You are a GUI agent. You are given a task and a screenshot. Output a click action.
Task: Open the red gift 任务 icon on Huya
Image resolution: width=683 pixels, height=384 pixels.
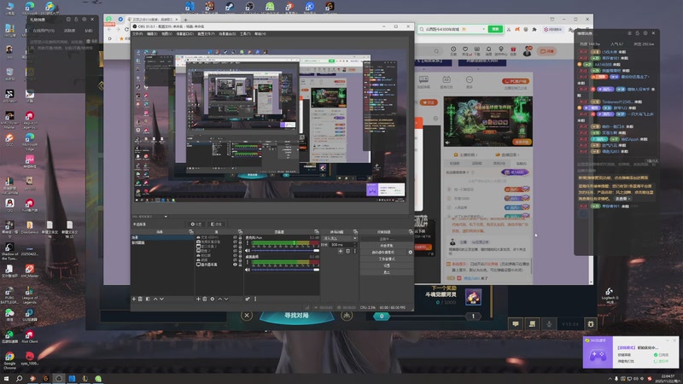pos(513,51)
